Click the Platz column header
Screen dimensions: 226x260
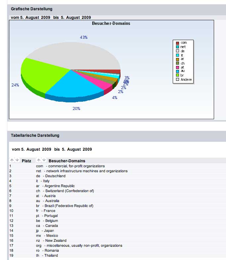(26, 161)
